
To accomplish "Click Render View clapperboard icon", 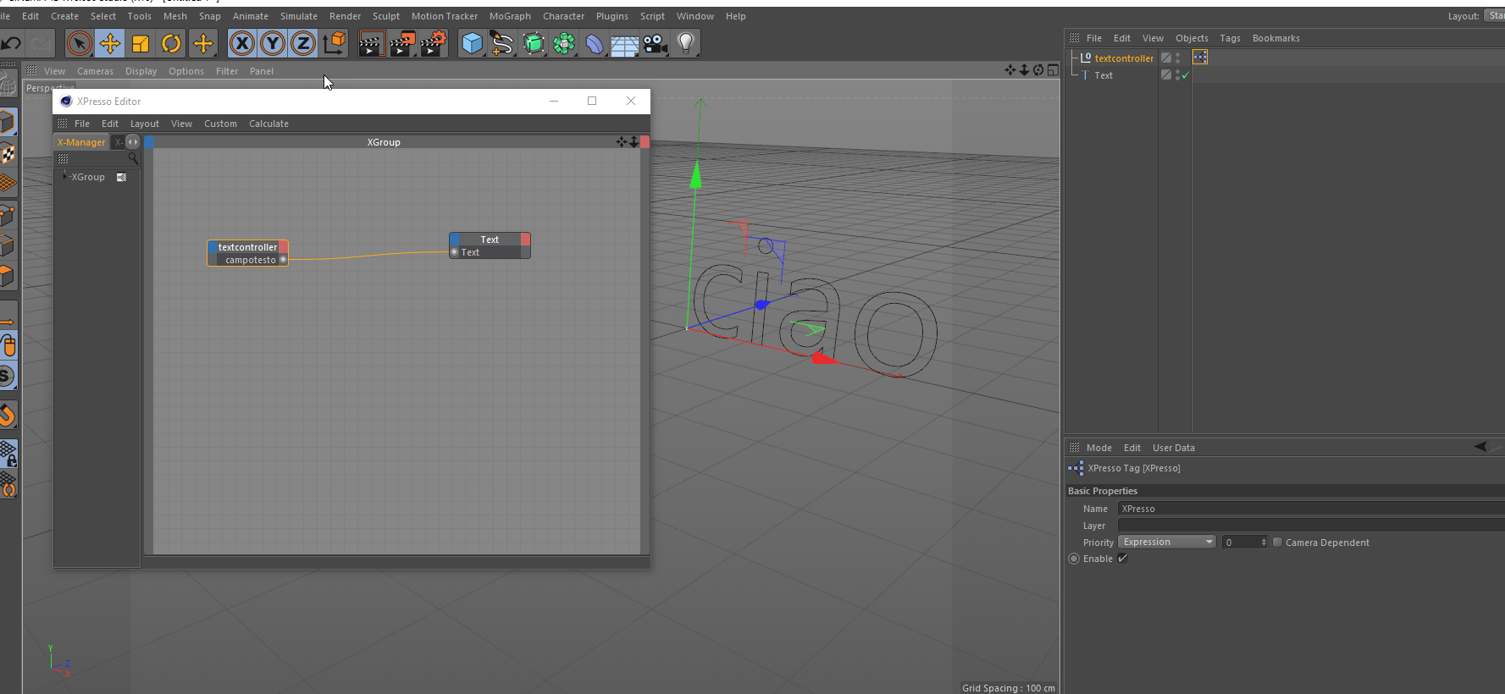I will tap(371, 43).
